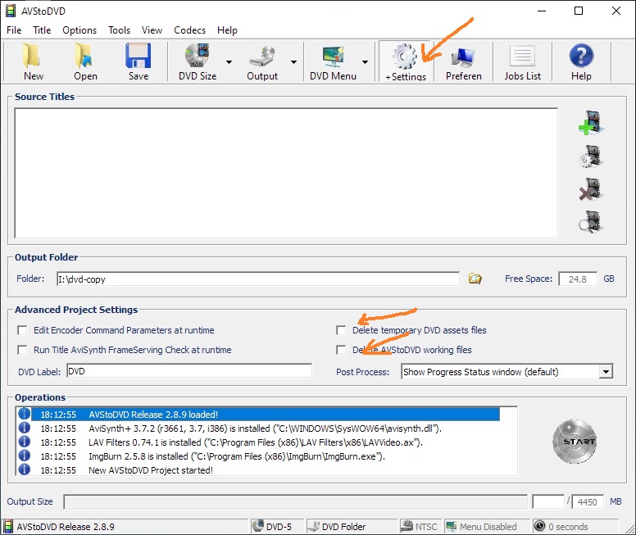The height and width of the screenshot is (535, 636).
Task: Open the File menu
Action: [x=14, y=30]
